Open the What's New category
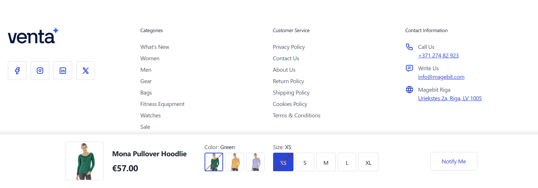538x188 pixels. coord(155,47)
